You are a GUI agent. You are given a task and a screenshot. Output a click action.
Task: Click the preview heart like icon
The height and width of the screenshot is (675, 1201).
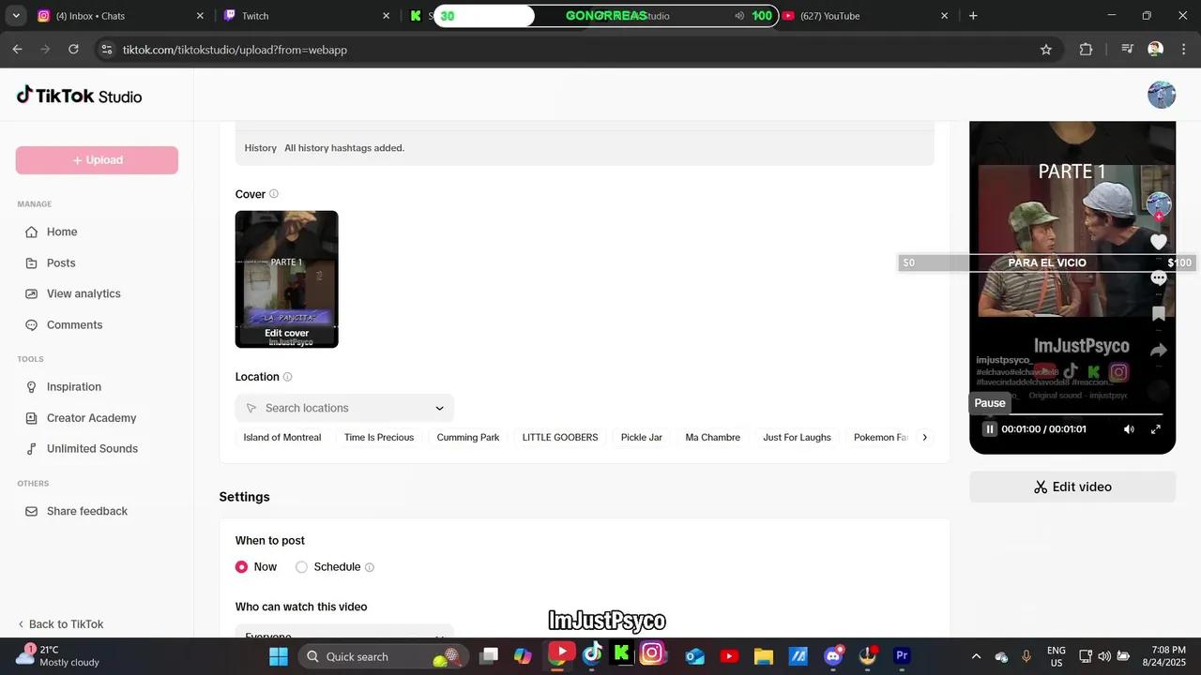1159,242
